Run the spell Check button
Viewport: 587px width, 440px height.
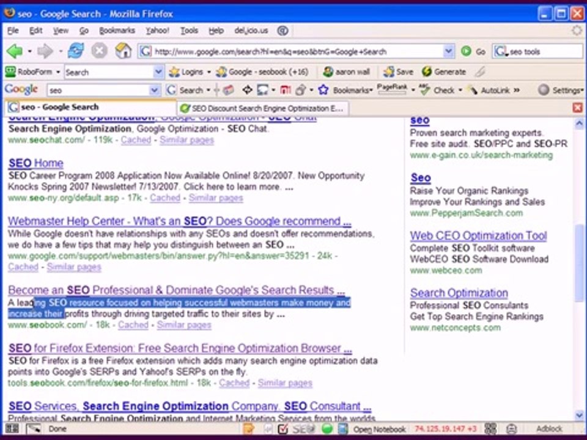coord(437,90)
